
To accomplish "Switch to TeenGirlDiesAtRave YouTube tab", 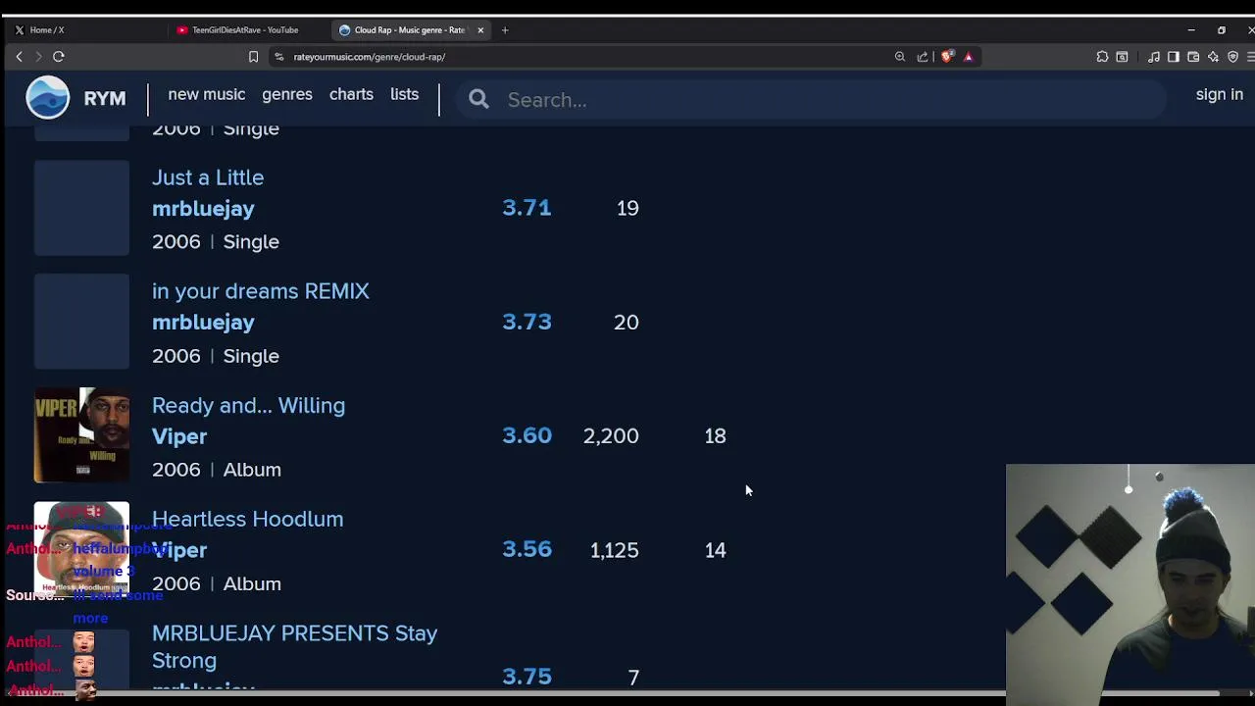I will pos(247,30).
